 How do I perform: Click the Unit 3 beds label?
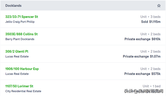[x=150, y=17]
